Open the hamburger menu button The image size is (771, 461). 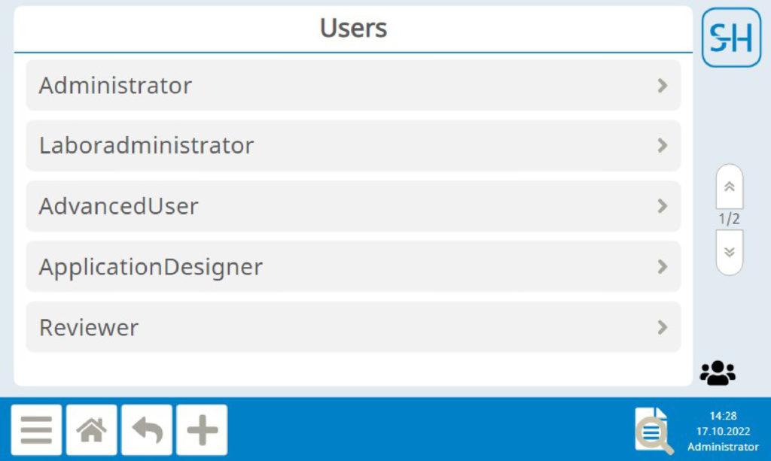tap(36, 429)
